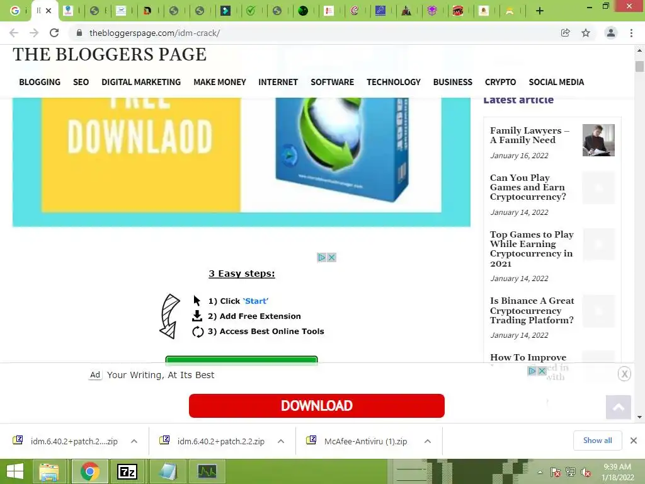Switch to the orange D icon tab

[x=147, y=11]
